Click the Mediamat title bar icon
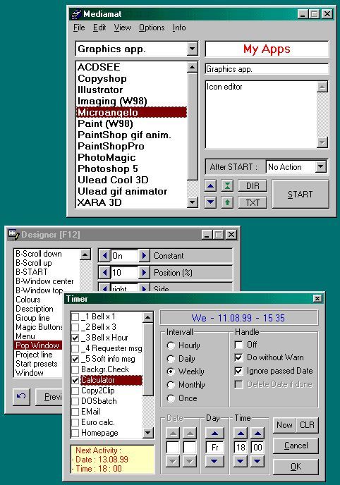The height and width of the screenshot is (485, 340). click(x=76, y=14)
